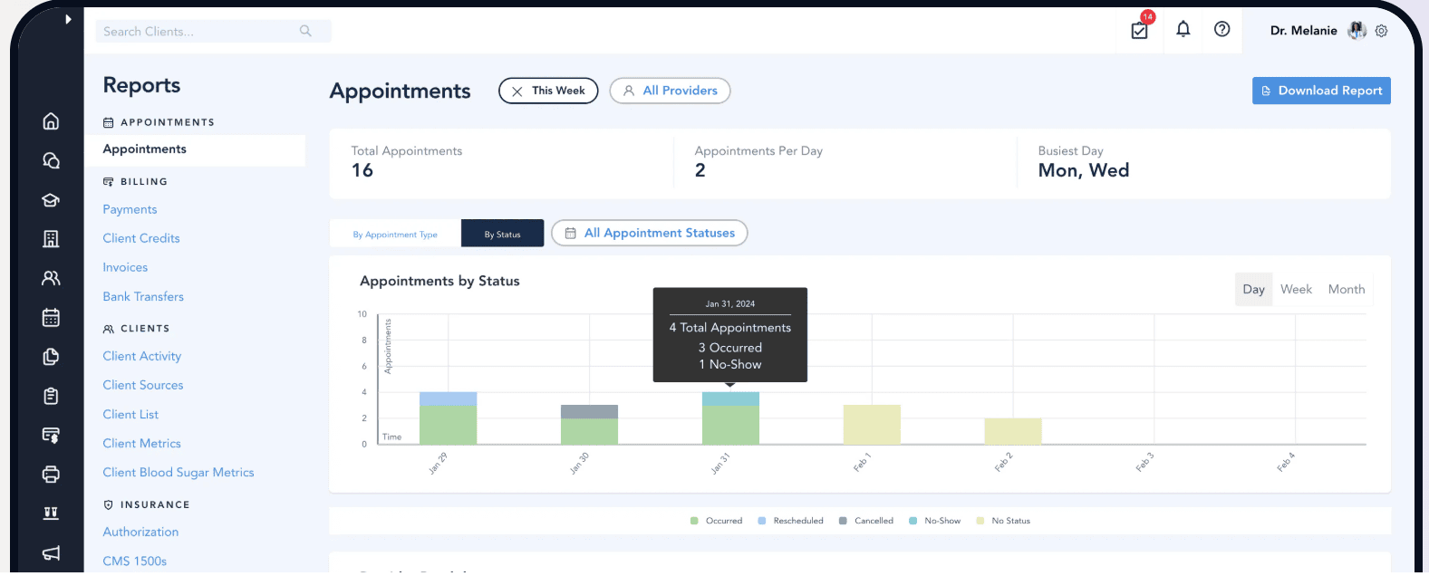The width and height of the screenshot is (1429, 576).
Task: Select Appointments in the Reports menu
Action: click(x=195, y=149)
